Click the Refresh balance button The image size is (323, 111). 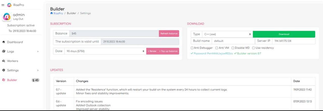coord(169,33)
